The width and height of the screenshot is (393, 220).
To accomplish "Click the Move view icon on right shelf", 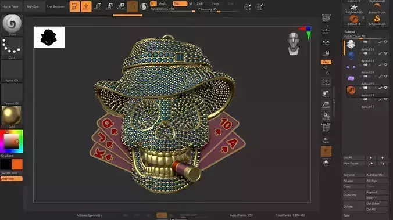I will pyautogui.click(x=326, y=94).
